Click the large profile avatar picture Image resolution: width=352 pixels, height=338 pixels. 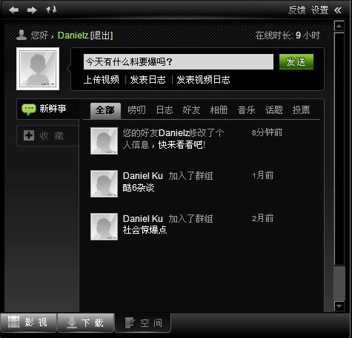coord(38,69)
